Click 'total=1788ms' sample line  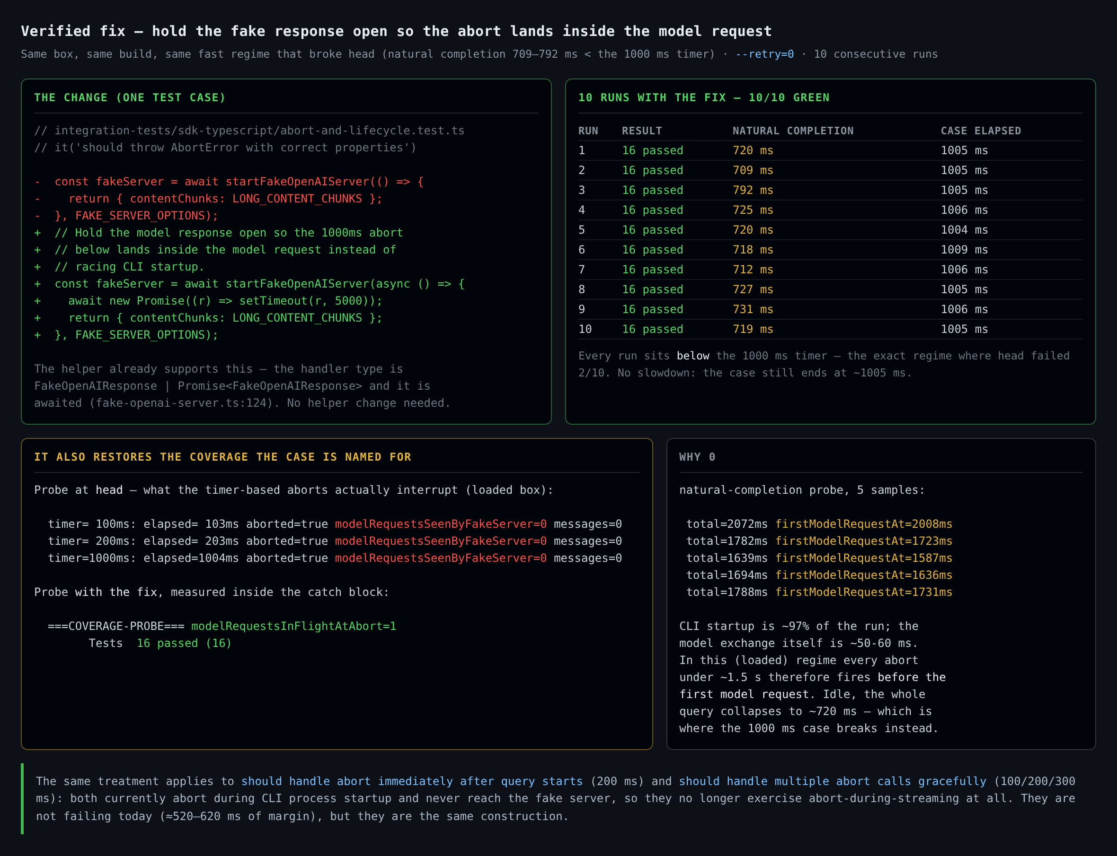click(819, 593)
